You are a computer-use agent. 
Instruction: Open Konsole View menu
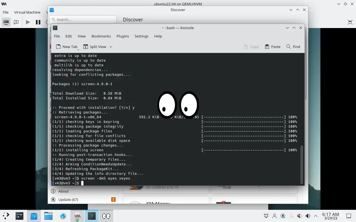tap(81, 36)
